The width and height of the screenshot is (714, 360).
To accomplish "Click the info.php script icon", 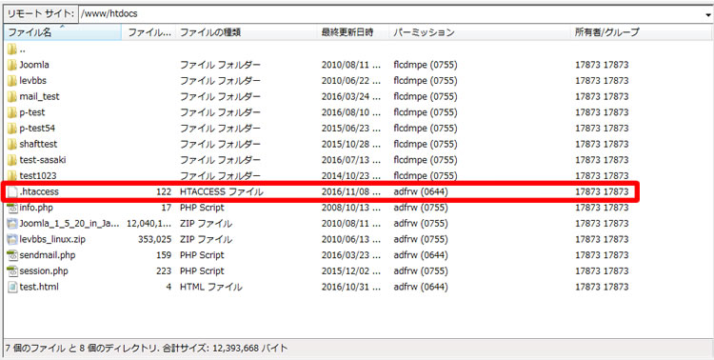I will [12, 208].
